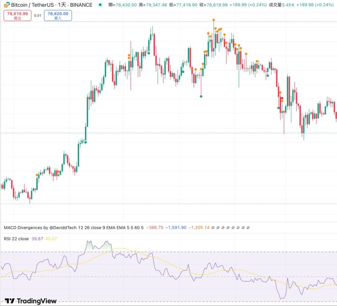Click the orange MACD value -1,205.14
The width and height of the screenshot is (337, 306).
click(x=199, y=228)
